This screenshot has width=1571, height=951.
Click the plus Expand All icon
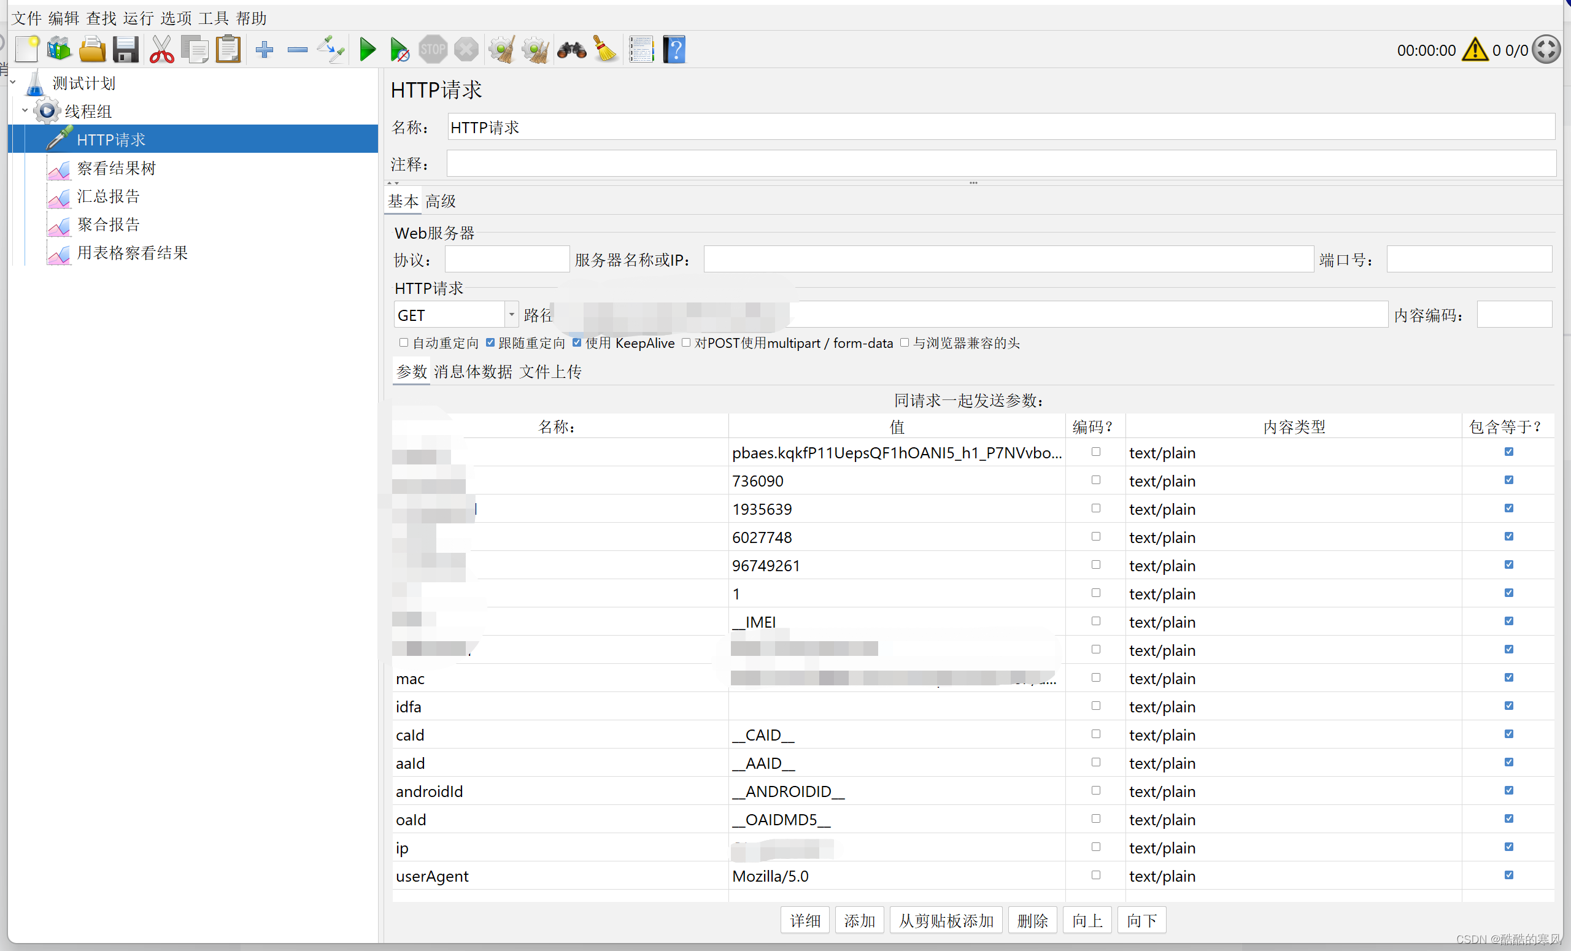coord(264,50)
